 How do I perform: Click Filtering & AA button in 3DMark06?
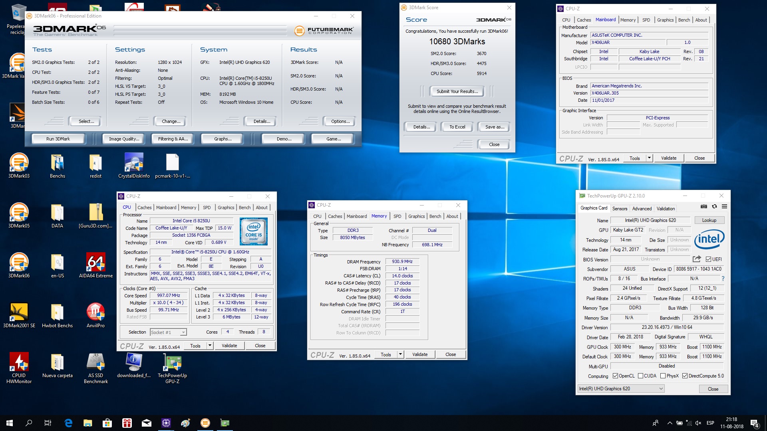[173, 139]
